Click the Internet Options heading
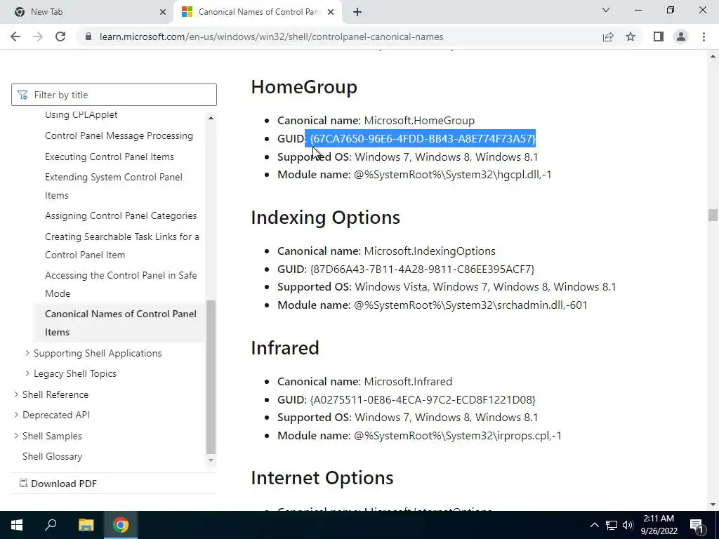The image size is (719, 539). [x=322, y=478]
